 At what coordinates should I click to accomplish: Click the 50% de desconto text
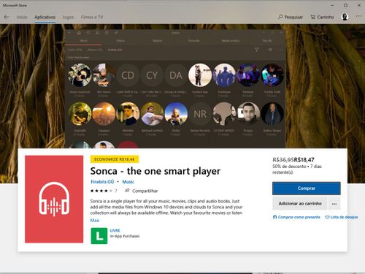(289, 167)
